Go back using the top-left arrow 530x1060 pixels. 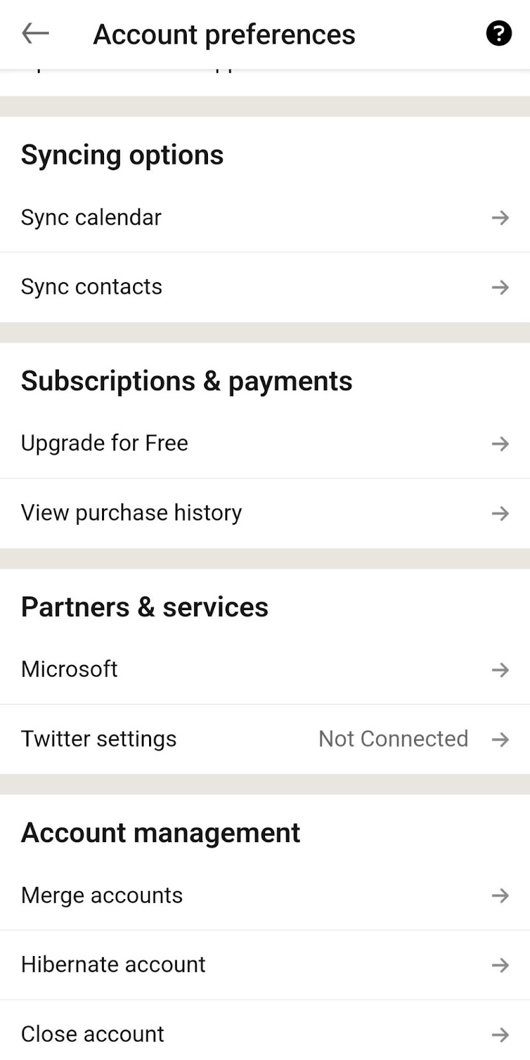[x=35, y=33]
